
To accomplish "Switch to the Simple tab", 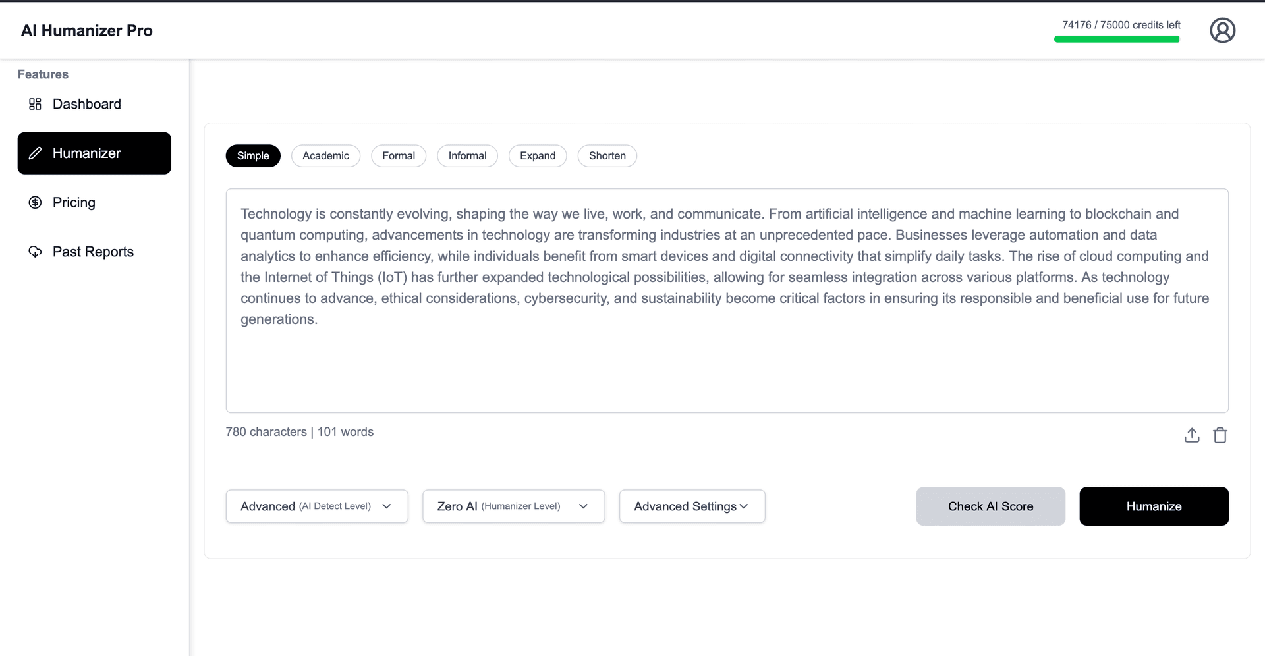I will point(252,155).
